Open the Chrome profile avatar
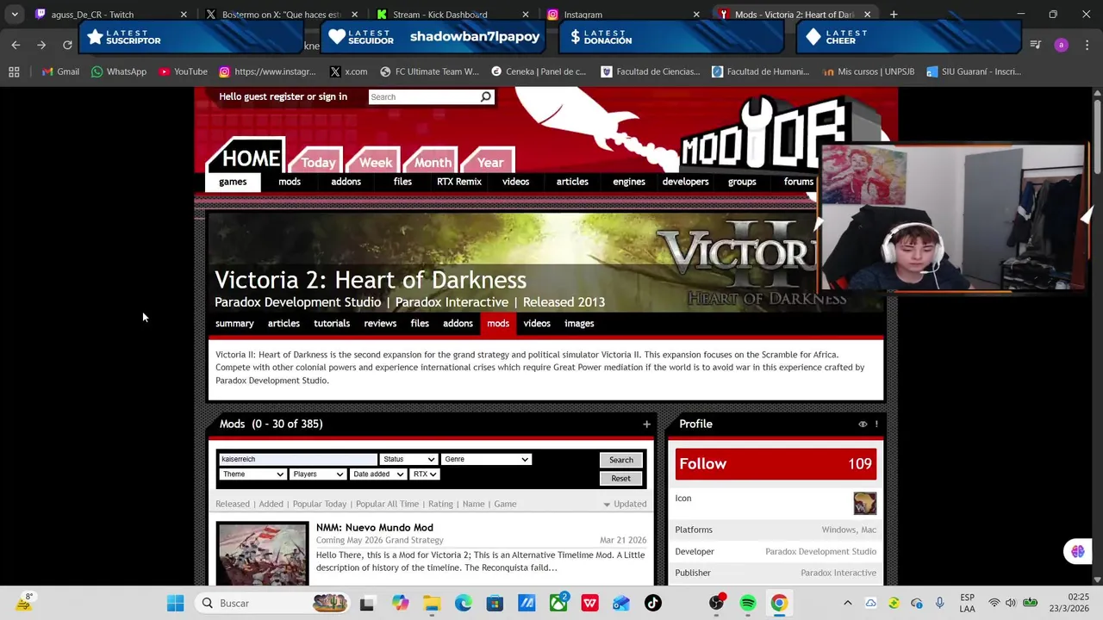This screenshot has height=620, width=1103. point(1061,45)
